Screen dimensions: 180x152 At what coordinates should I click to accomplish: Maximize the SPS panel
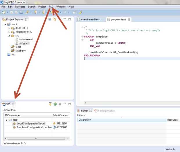70,104
